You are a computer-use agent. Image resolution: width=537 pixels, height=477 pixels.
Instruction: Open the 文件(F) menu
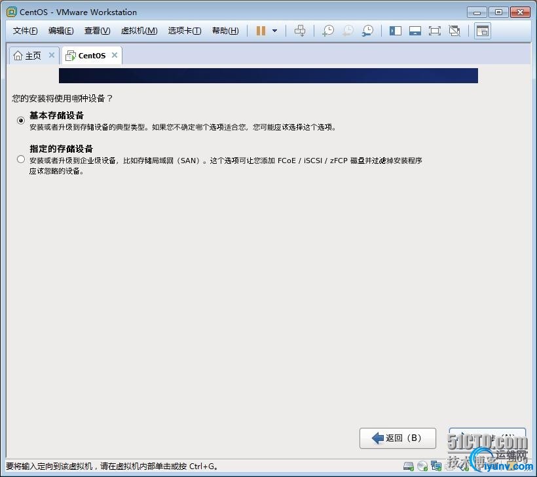tap(25, 31)
